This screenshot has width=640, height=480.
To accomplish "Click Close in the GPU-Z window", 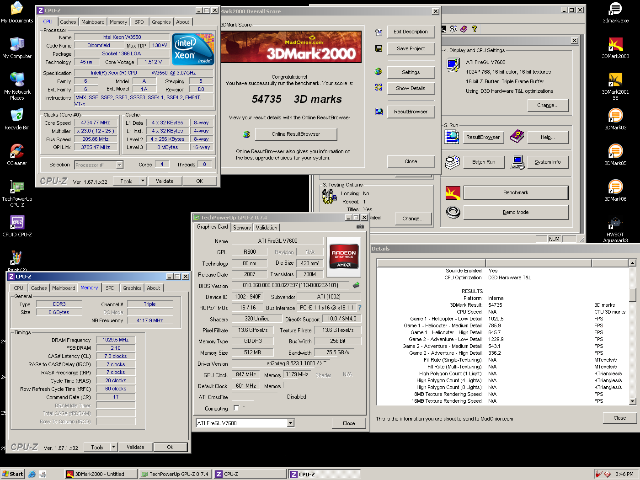I will pos(349,423).
